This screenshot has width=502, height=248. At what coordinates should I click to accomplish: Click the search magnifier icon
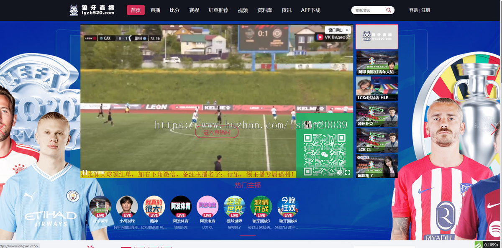coord(389,10)
